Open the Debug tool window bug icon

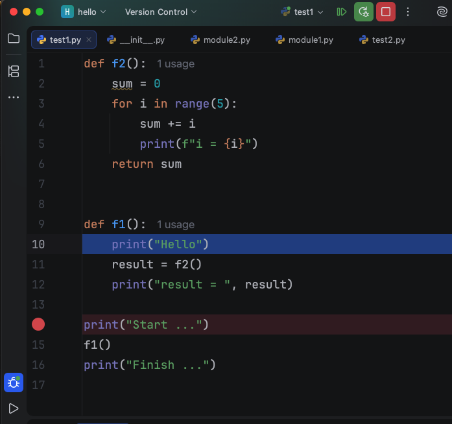[14, 383]
